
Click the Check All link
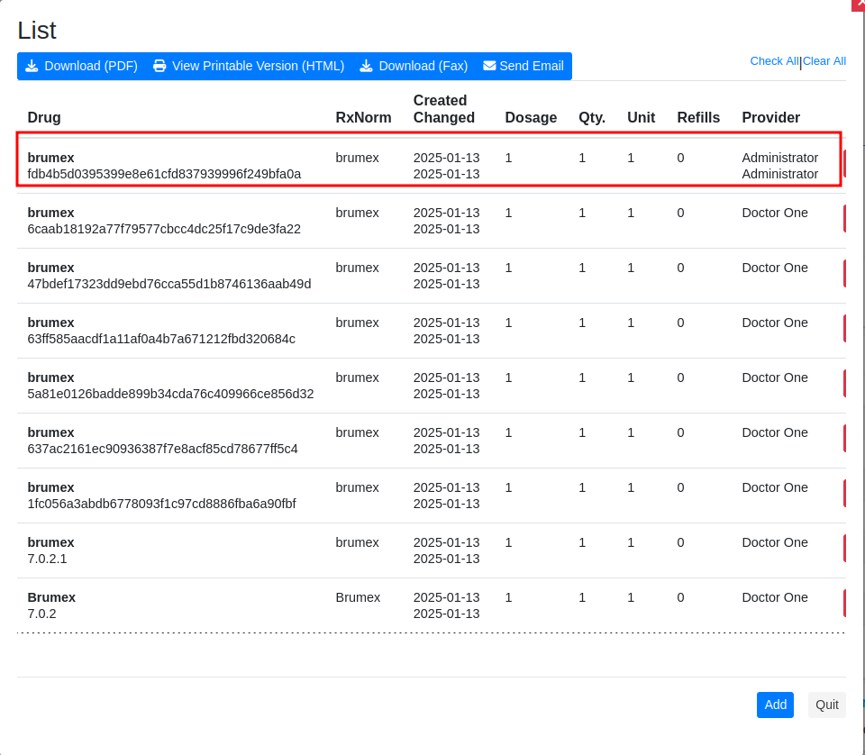(775, 61)
